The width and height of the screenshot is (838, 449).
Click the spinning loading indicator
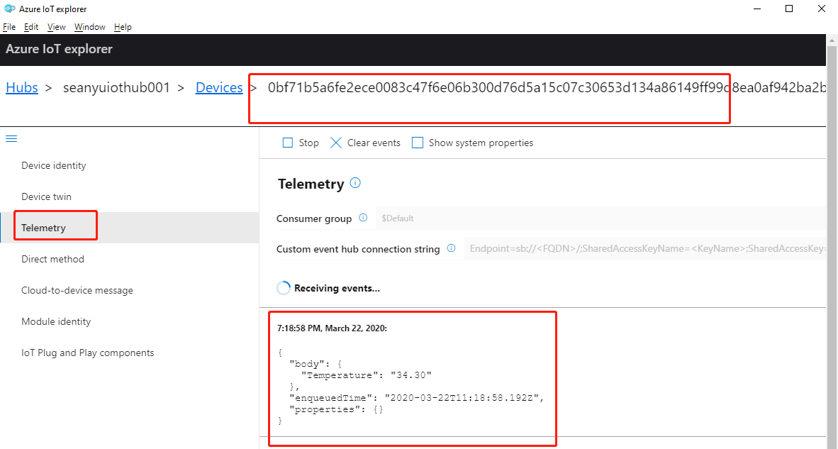coord(284,288)
